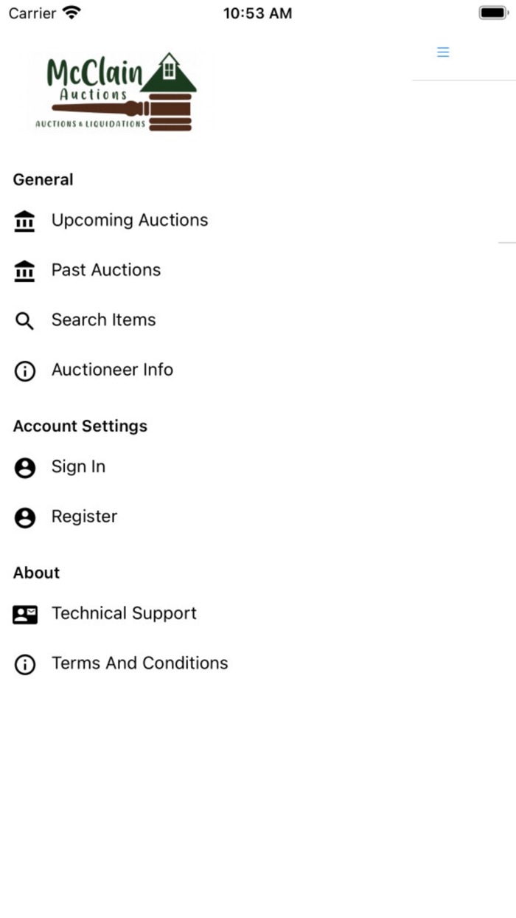Sign In to your account
The height and width of the screenshot is (918, 516).
point(78,468)
